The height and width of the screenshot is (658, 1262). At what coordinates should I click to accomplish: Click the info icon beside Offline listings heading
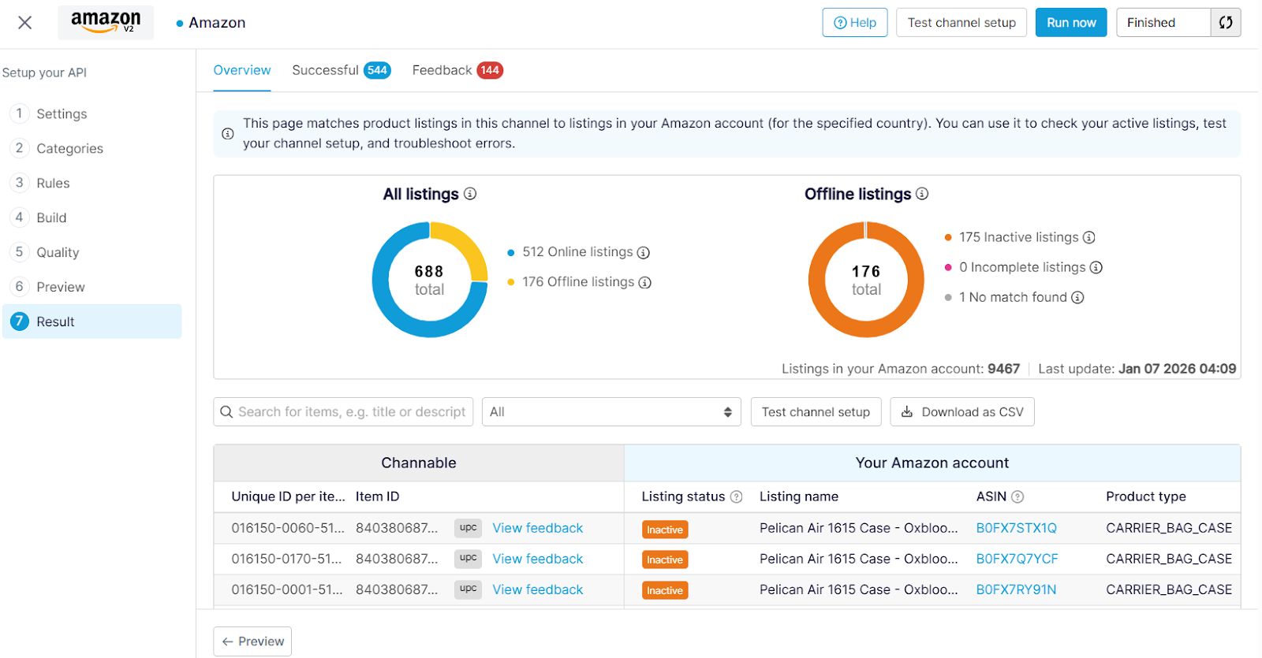click(922, 194)
